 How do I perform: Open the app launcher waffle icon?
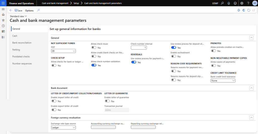(3, 3)
